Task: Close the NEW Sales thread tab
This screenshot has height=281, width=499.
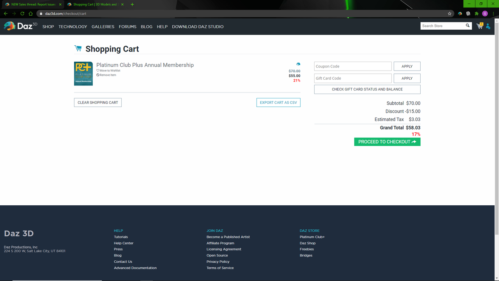Action: tap(60, 4)
